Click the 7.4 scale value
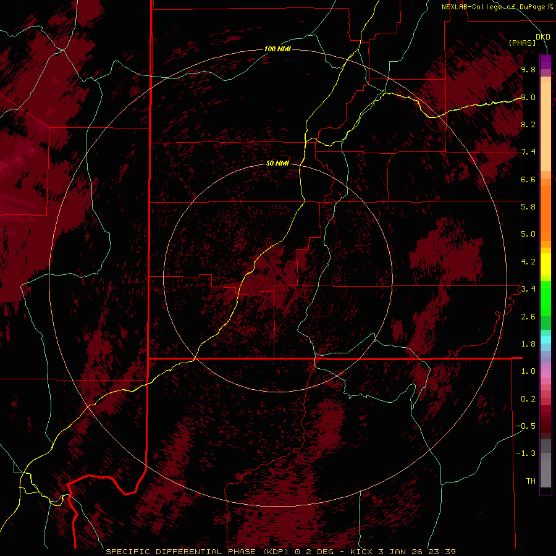This screenshot has width=556, height=556. (x=528, y=152)
